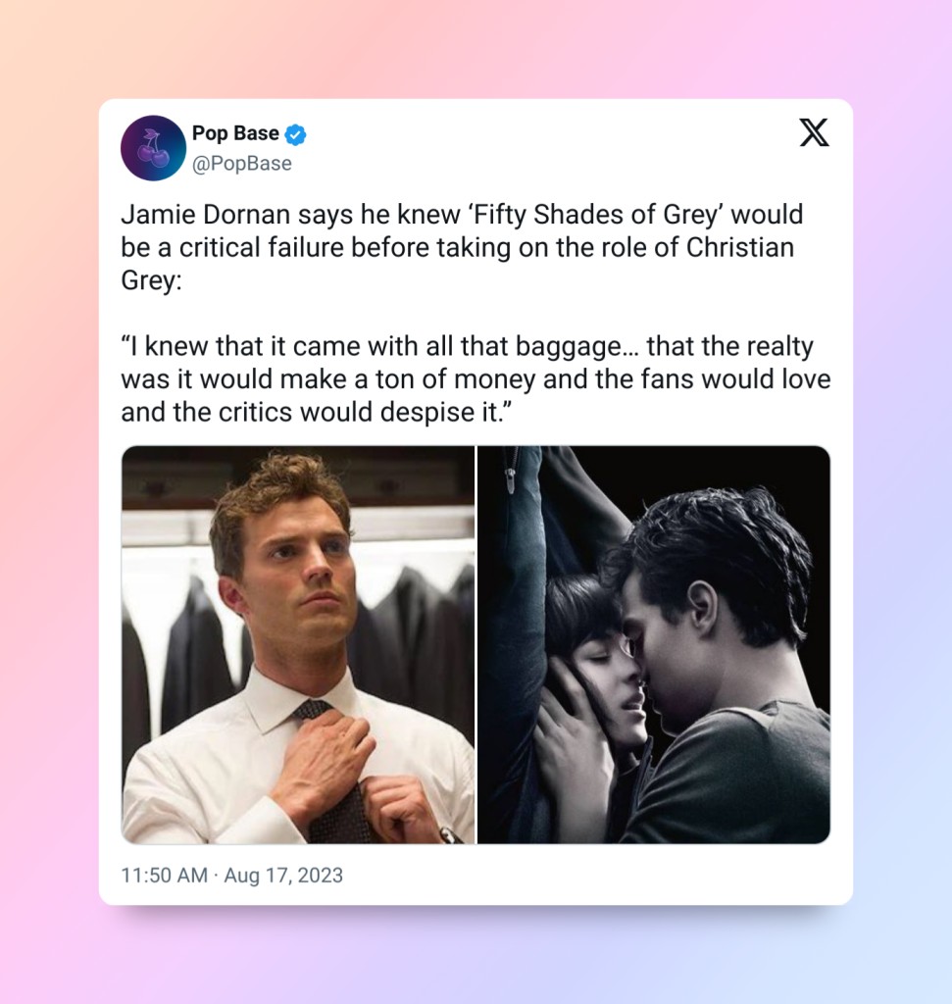
Task: Open the Pop Base display name
Action: [235, 133]
